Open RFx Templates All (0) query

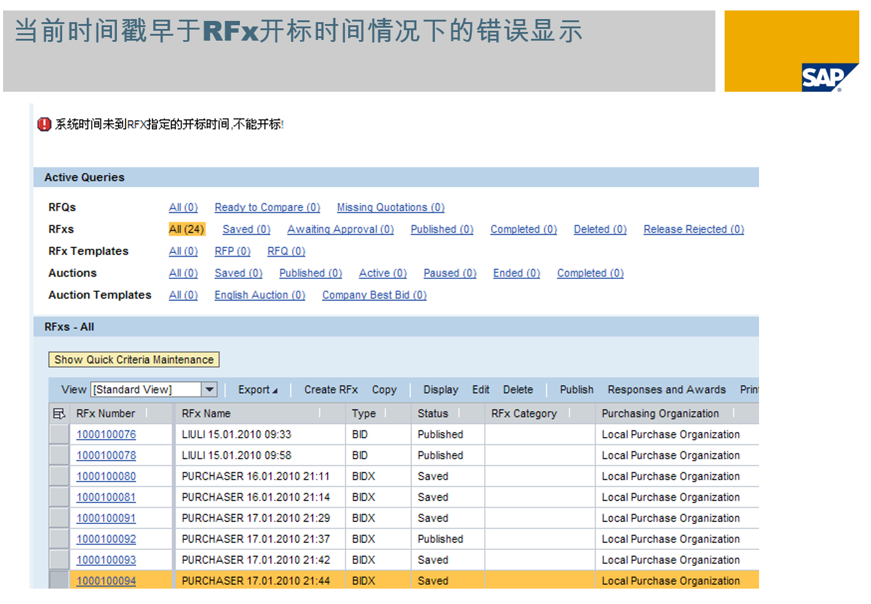point(183,251)
